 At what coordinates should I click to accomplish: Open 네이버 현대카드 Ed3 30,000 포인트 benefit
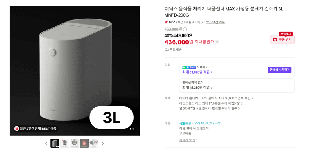point(216,98)
